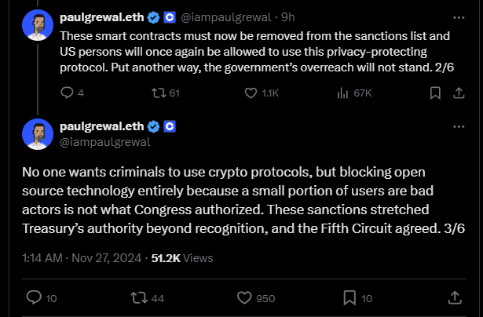Click the verified badge on the 3/6 tweet
483x317 pixels.
click(x=153, y=127)
